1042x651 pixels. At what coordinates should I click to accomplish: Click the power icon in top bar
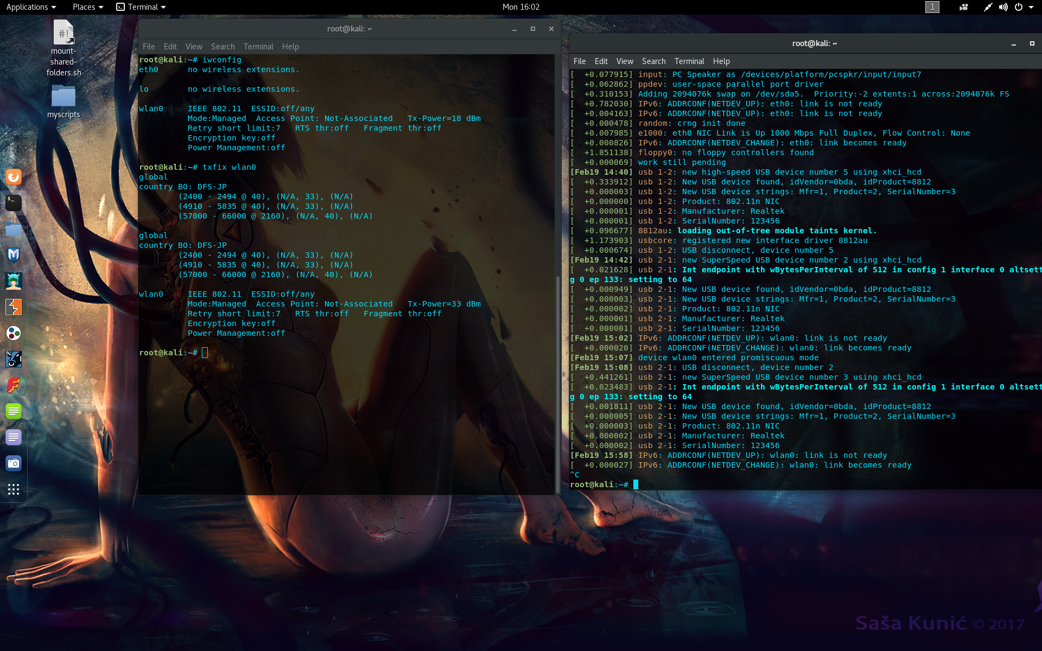[x=1019, y=7]
